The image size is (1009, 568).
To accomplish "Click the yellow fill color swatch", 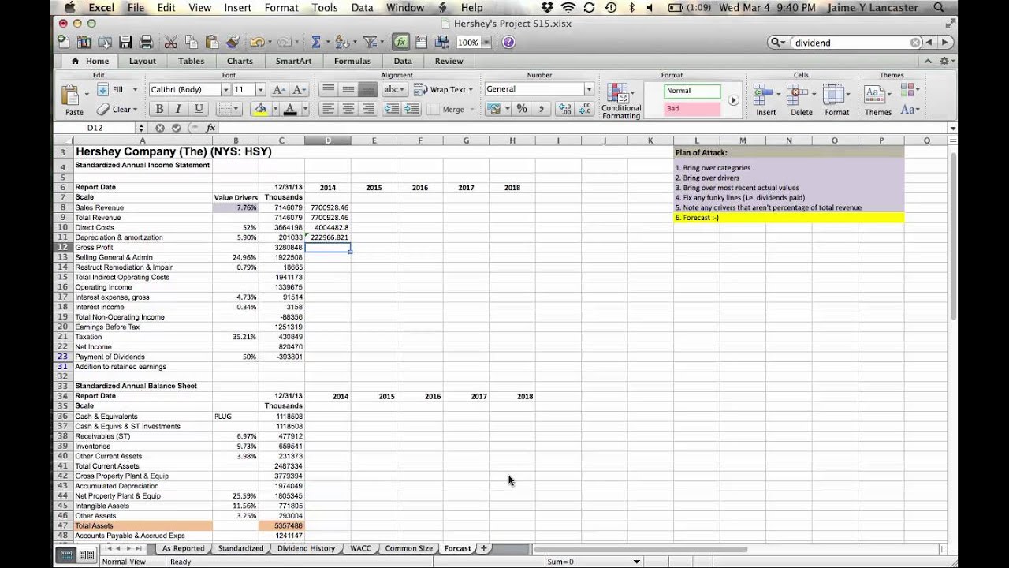I will (x=260, y=110).
